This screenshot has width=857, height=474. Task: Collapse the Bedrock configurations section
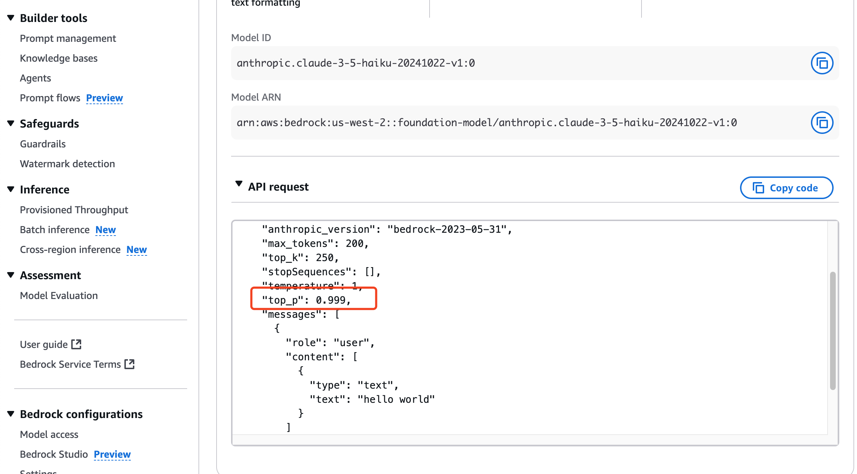click(11, 414)
